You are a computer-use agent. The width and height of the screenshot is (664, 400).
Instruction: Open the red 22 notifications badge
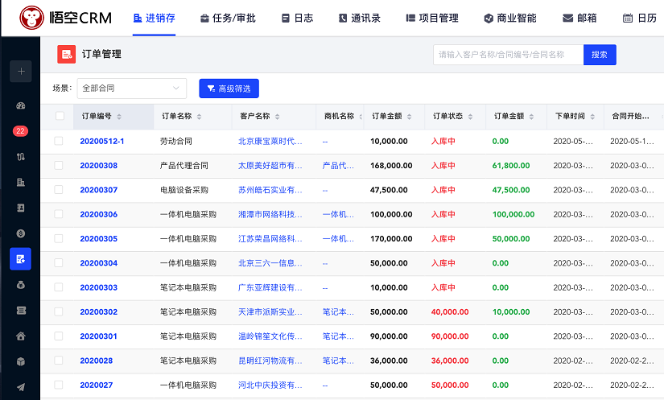[20, 131]
